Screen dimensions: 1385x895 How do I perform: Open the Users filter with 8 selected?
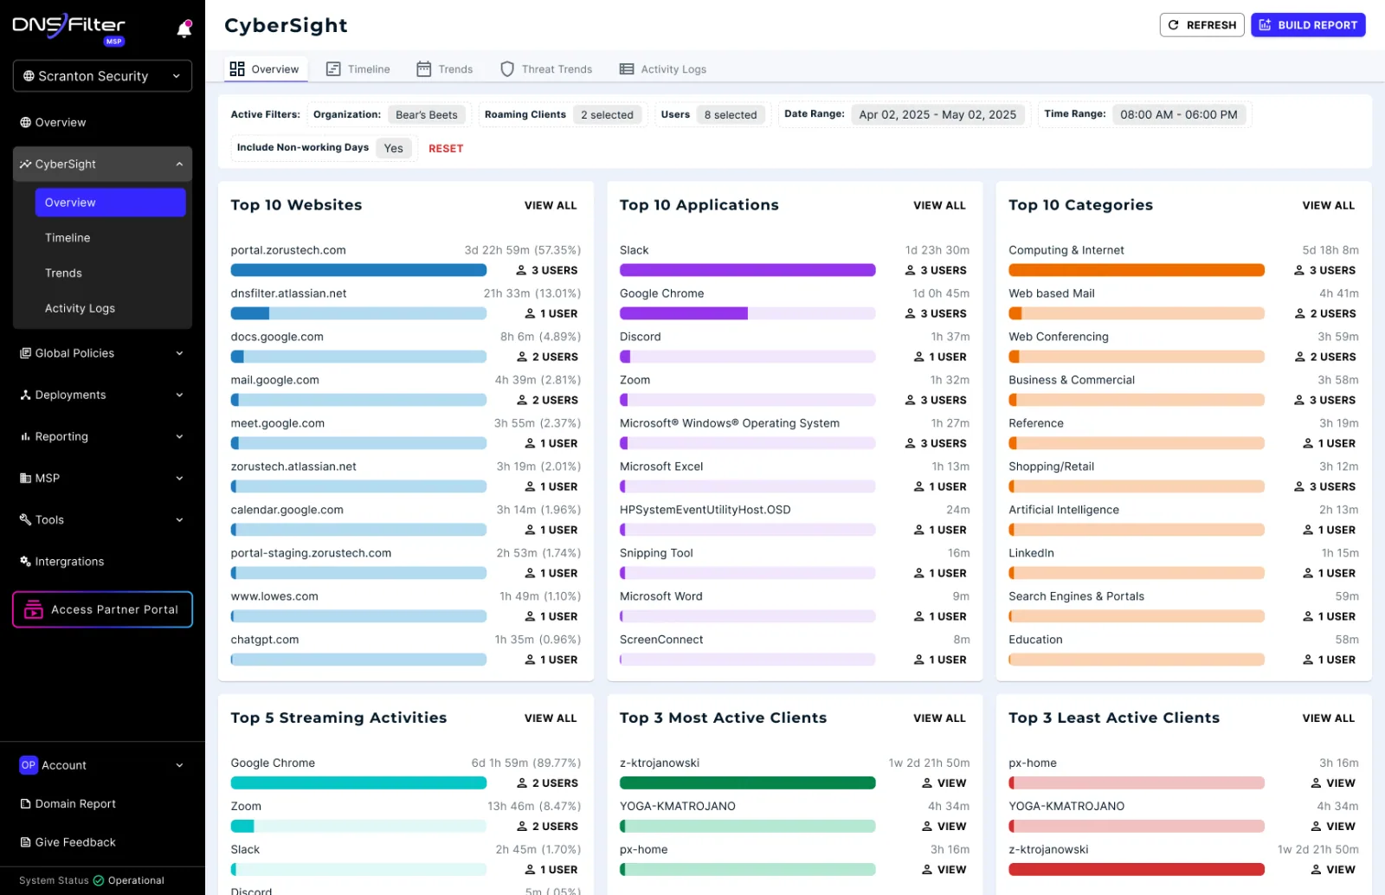(x=731, y=115)
